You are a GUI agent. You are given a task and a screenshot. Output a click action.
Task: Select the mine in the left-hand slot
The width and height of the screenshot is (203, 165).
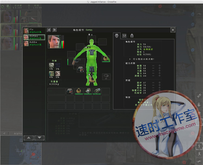pos(106,59)
